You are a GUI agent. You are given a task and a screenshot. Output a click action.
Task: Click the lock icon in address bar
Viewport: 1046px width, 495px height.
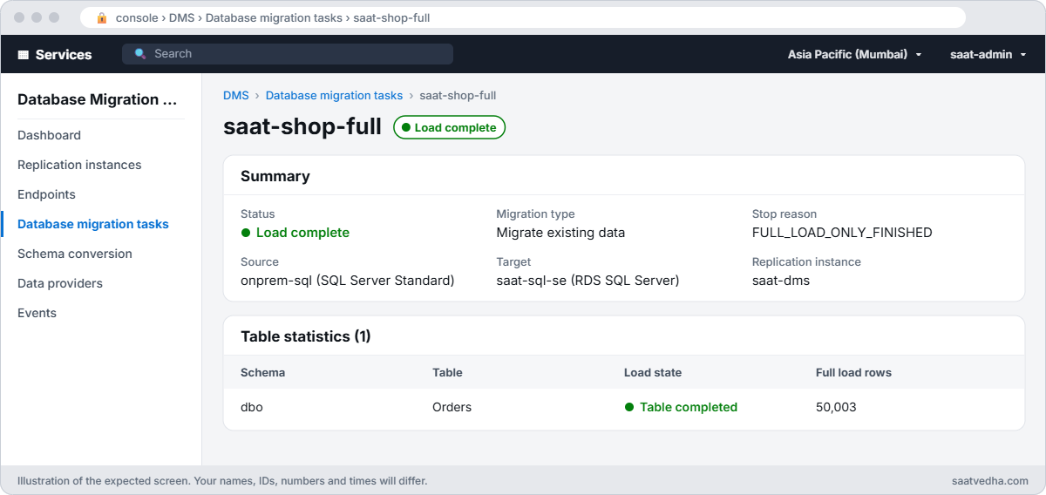point(102,17)
